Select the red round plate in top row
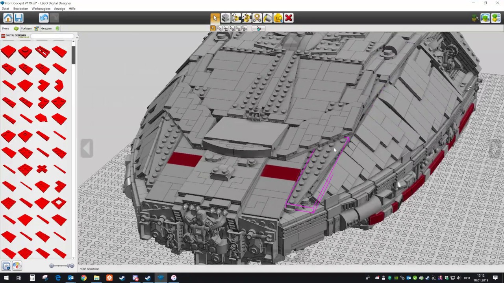Image resolution: width=504 pixels, height=283 pixels. coord(25,51)
